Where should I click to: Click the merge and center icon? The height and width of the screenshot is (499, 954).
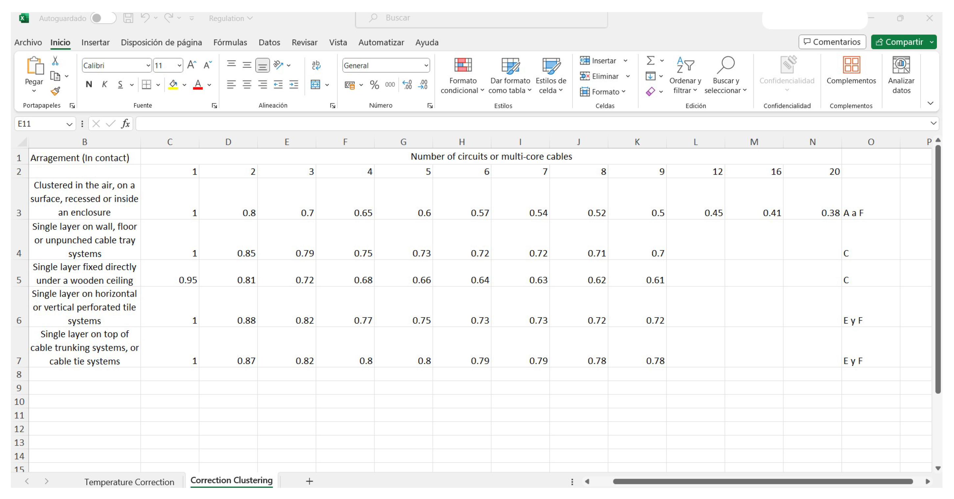(315, 84)
